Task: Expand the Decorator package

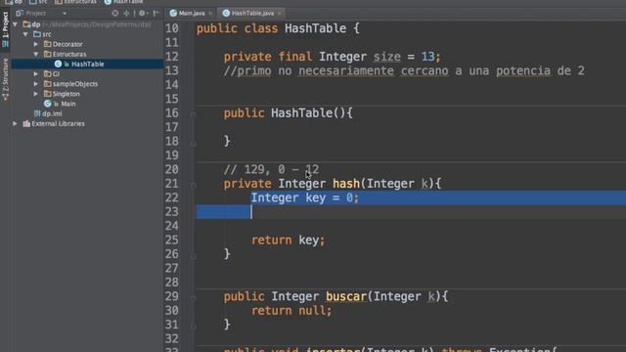Action: coord(36,44)
